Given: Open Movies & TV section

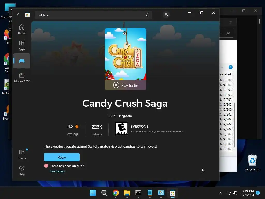Looking at the screenshot, I should (22, 77).
